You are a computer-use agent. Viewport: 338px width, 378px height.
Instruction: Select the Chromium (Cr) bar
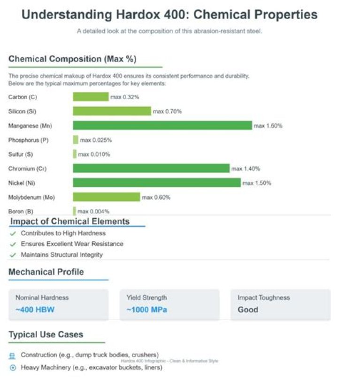point(151,169)
